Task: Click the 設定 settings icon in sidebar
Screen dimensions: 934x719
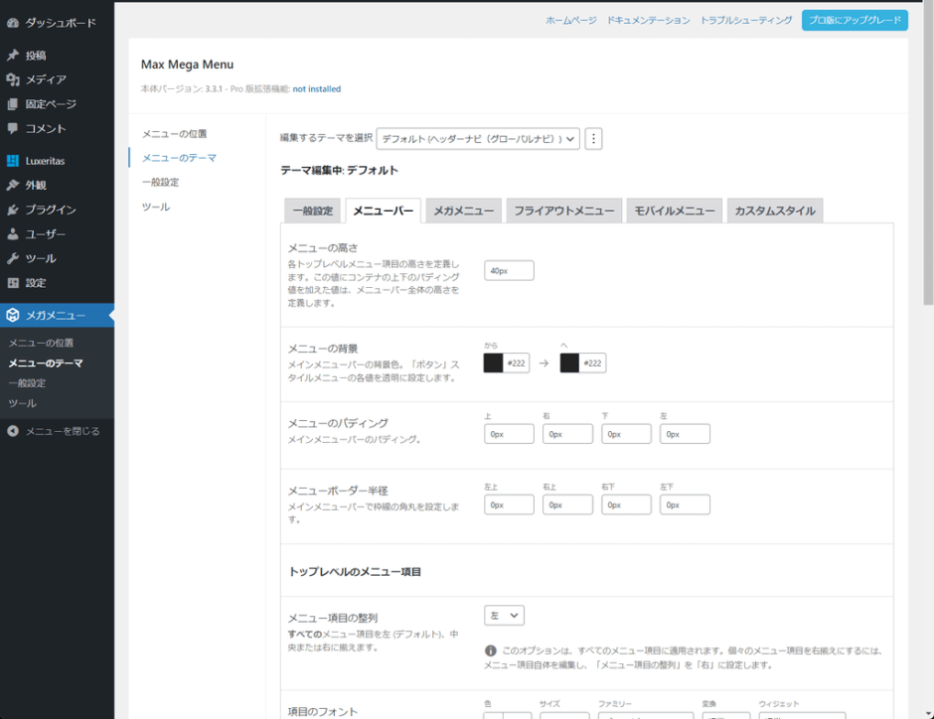Action: pyautogui.click(x=13, y=283)
